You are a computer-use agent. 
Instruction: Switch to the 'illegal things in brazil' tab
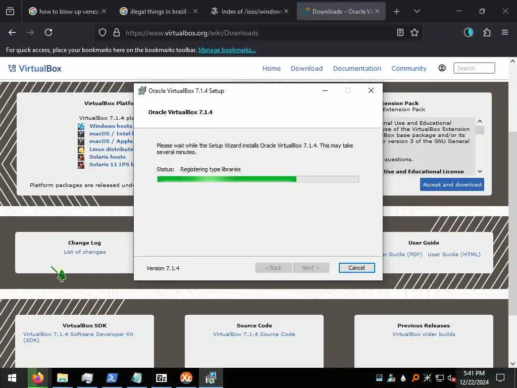click(x=159, y=12)
